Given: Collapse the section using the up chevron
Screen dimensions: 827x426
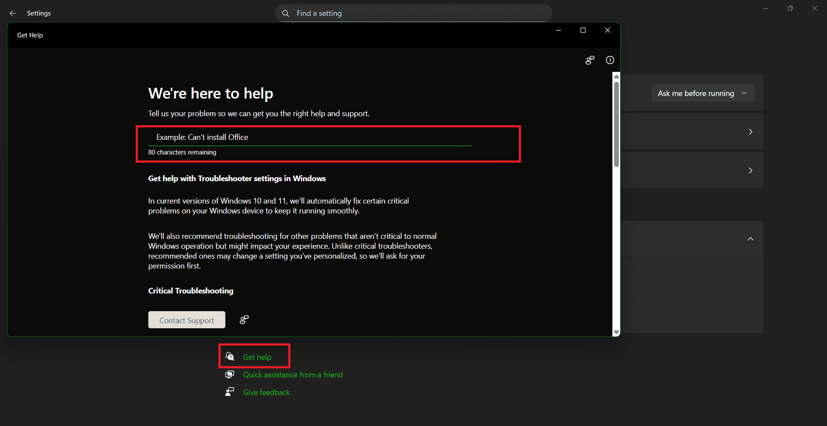Looking at the screenshot, I should (x=750, y=239).
